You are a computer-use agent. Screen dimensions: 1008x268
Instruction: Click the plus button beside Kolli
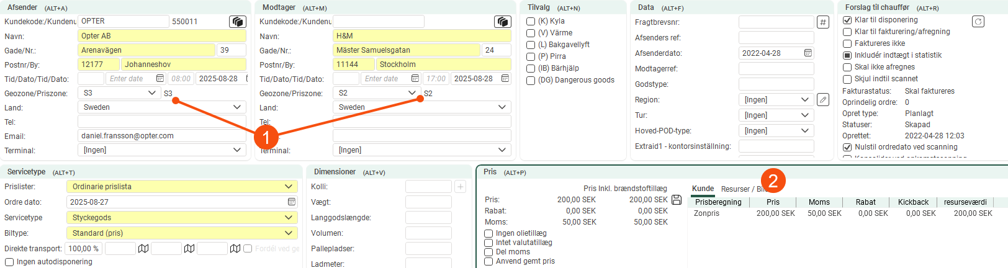460,187
